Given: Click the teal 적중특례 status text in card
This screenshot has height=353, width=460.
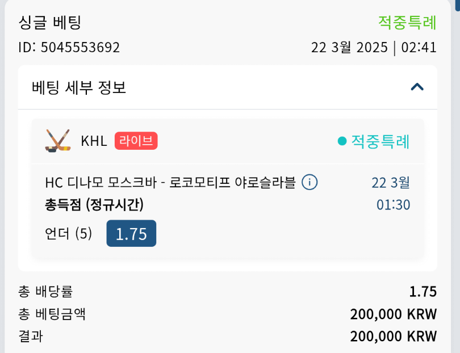Looking at the screenshot, I should [x=380, y=141].
